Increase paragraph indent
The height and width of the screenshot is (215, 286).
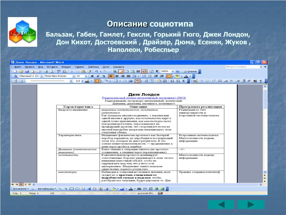[162, 76]
